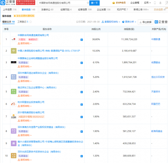Select the 工商登记 5 sub-tab
The width and height of the screenshot is (168, 163).
[23, 22]
